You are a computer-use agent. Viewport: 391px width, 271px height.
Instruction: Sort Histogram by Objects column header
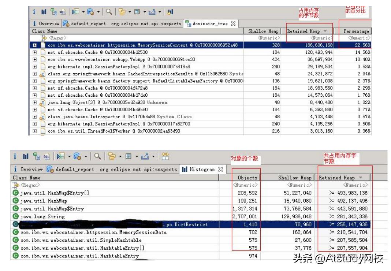[247, 178]
